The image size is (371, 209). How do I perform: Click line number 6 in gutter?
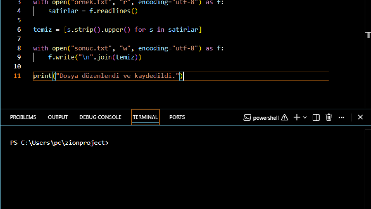click(19, 30)
